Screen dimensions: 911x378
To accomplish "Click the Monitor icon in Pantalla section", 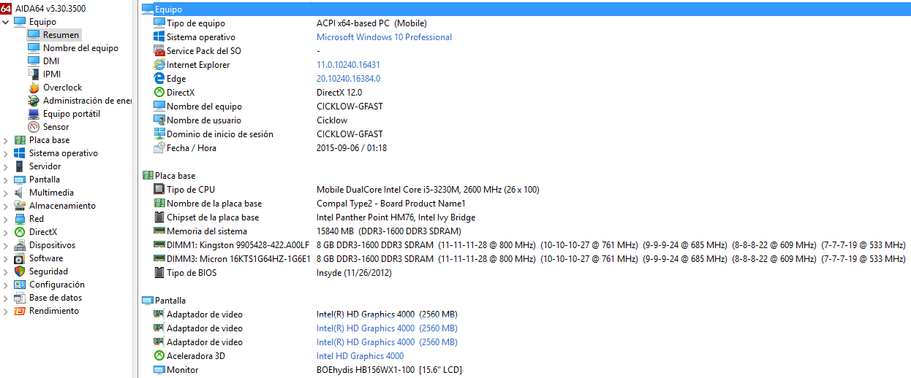I will [x=159, y=370].
